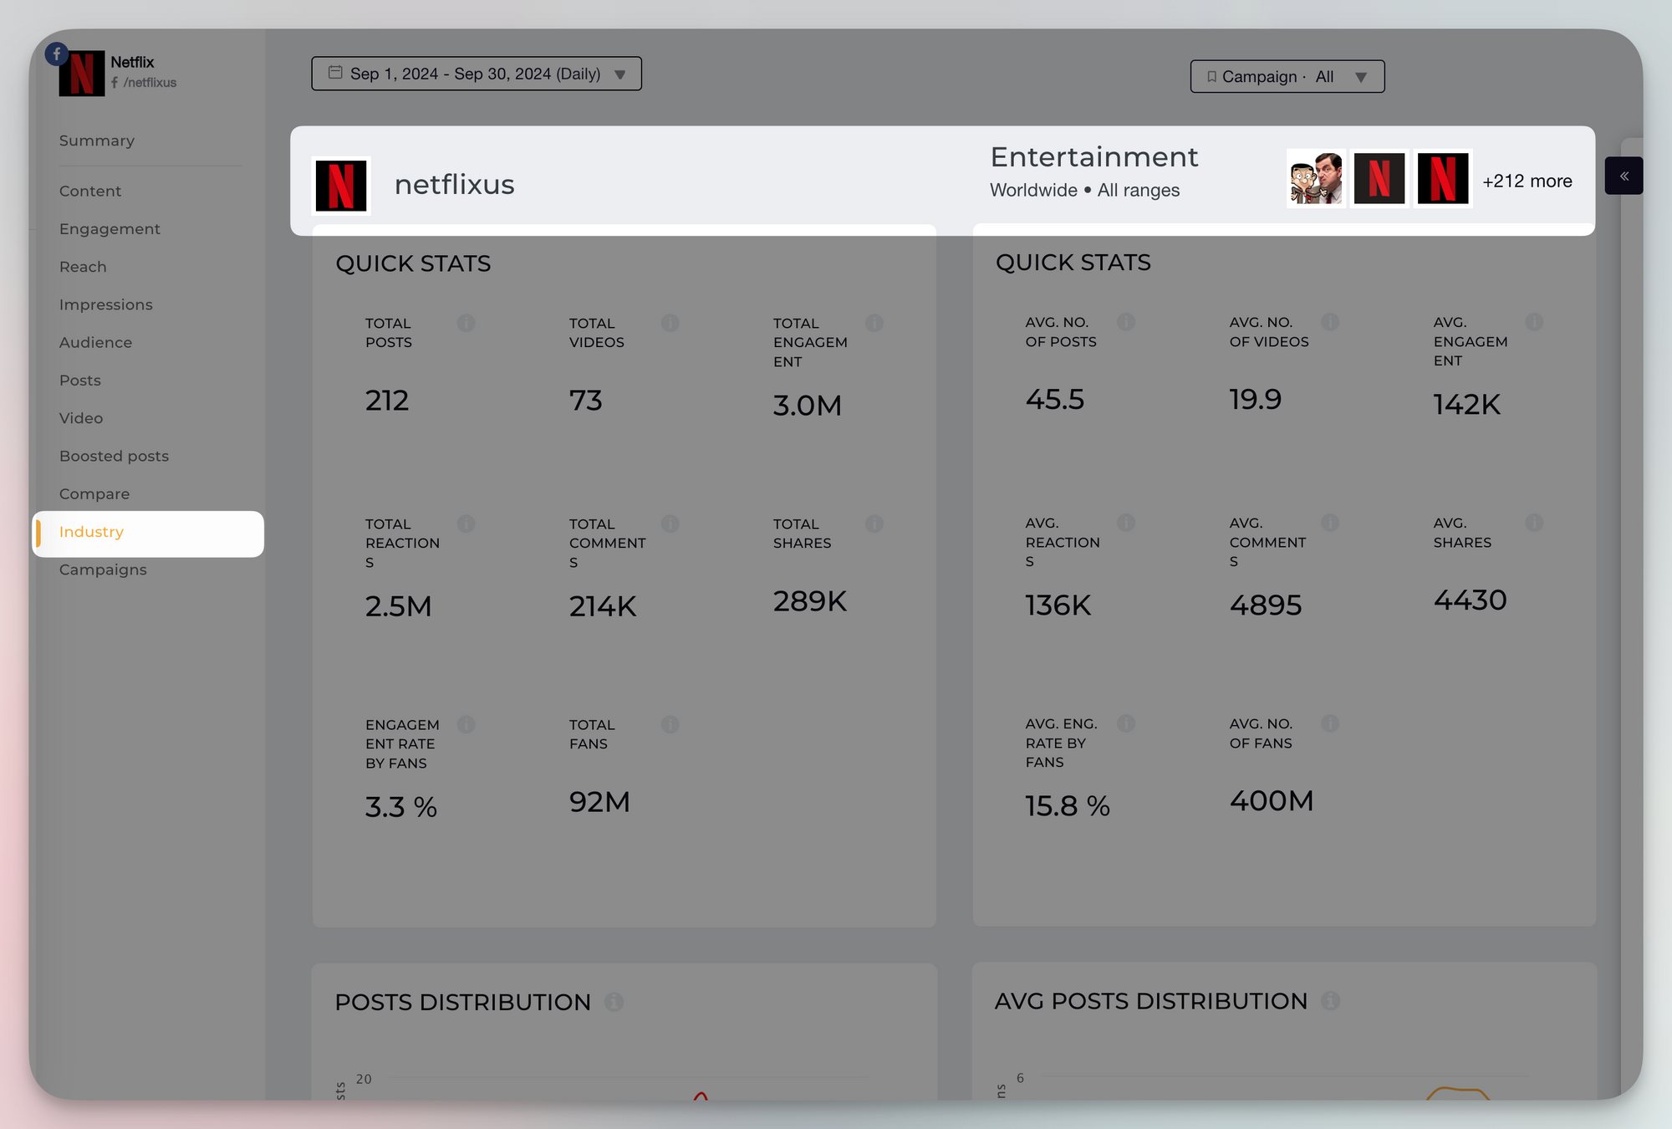
Task: Show info for Total Shares
Action: 874,524
